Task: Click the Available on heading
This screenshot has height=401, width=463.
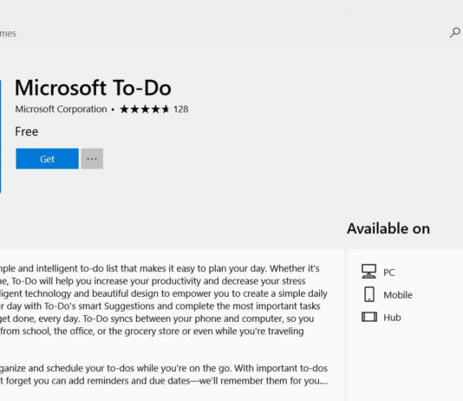Action: point(388,228)
